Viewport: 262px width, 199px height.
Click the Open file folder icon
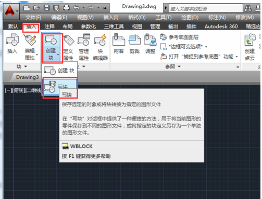click(x=36, y=8)
